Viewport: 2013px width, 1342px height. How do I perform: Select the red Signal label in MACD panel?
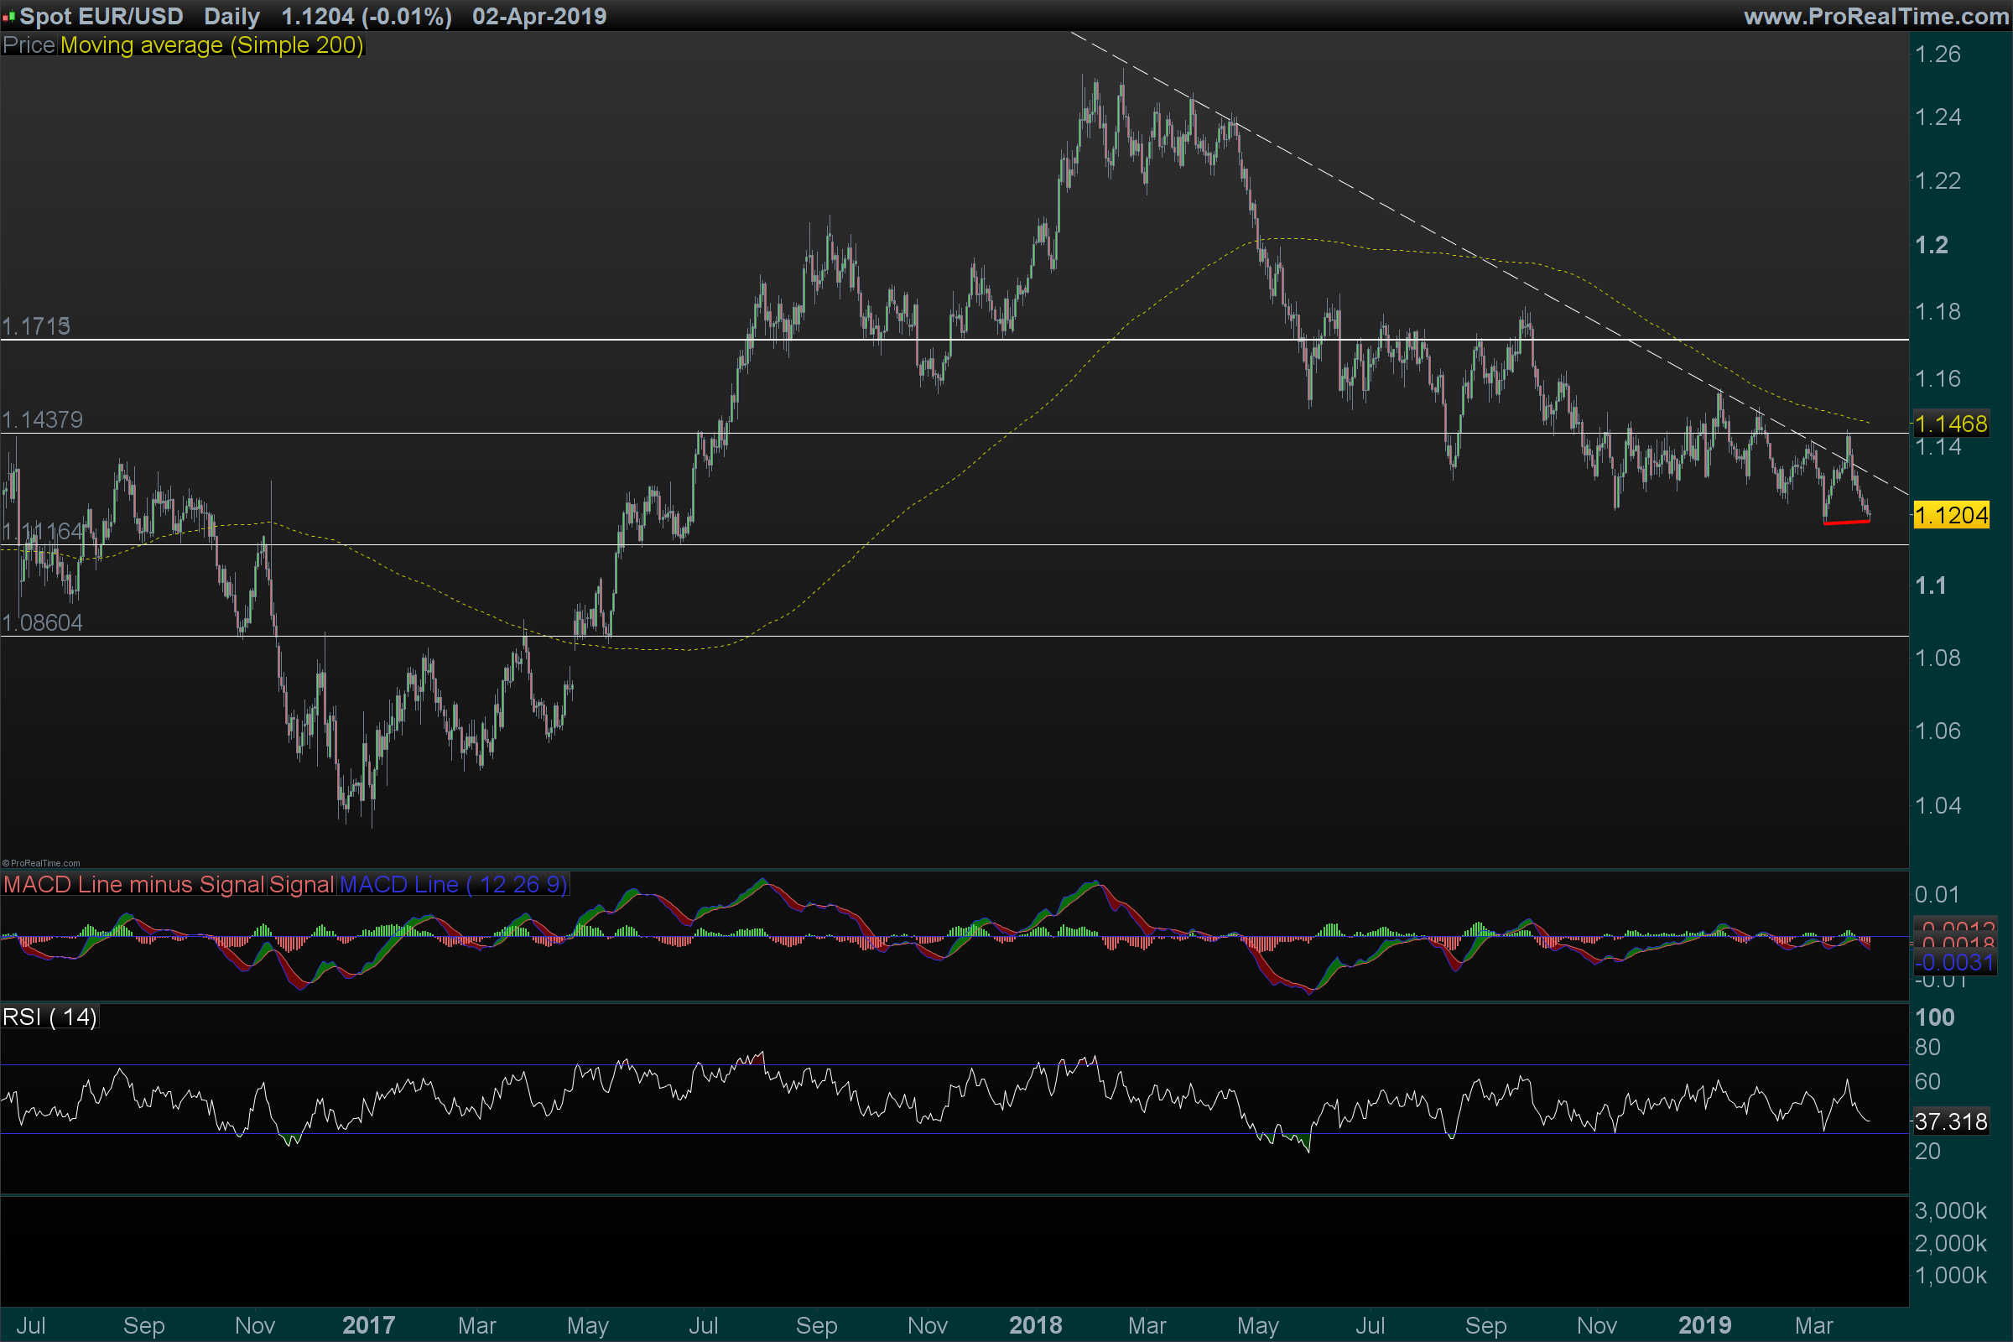click(301, 884)
